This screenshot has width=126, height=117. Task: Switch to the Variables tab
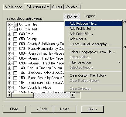coord(72,7)
